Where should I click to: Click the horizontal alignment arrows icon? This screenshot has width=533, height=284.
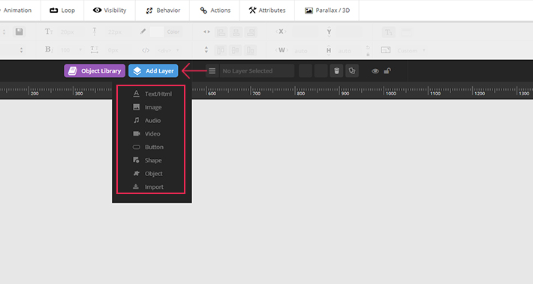coord(206,32)
